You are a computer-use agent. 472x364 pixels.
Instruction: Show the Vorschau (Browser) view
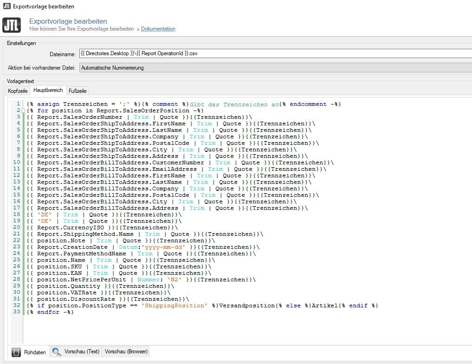tap(126, 351)
